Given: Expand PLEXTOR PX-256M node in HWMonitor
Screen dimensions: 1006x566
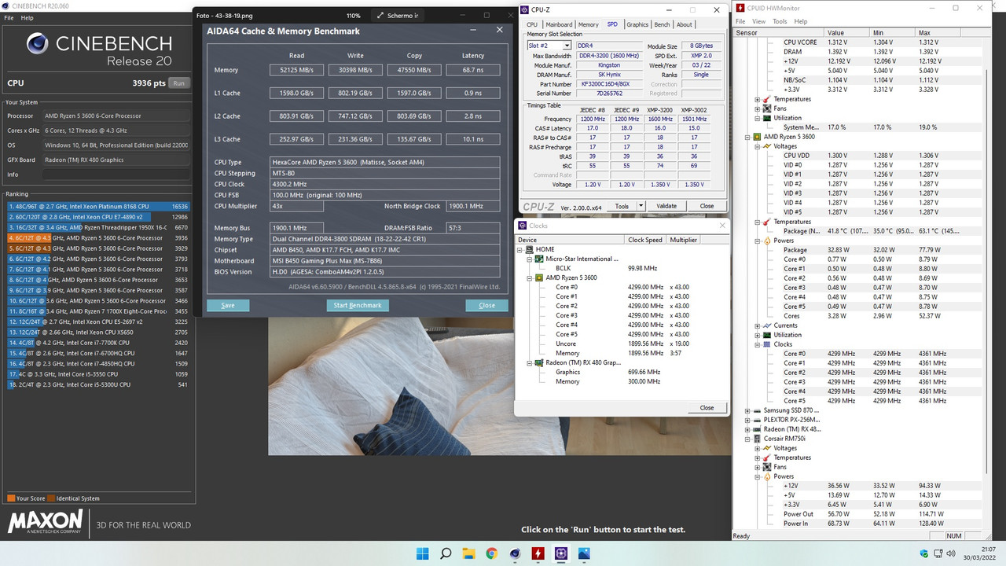Looking at the screenshot, I should [x=747, y=420].
